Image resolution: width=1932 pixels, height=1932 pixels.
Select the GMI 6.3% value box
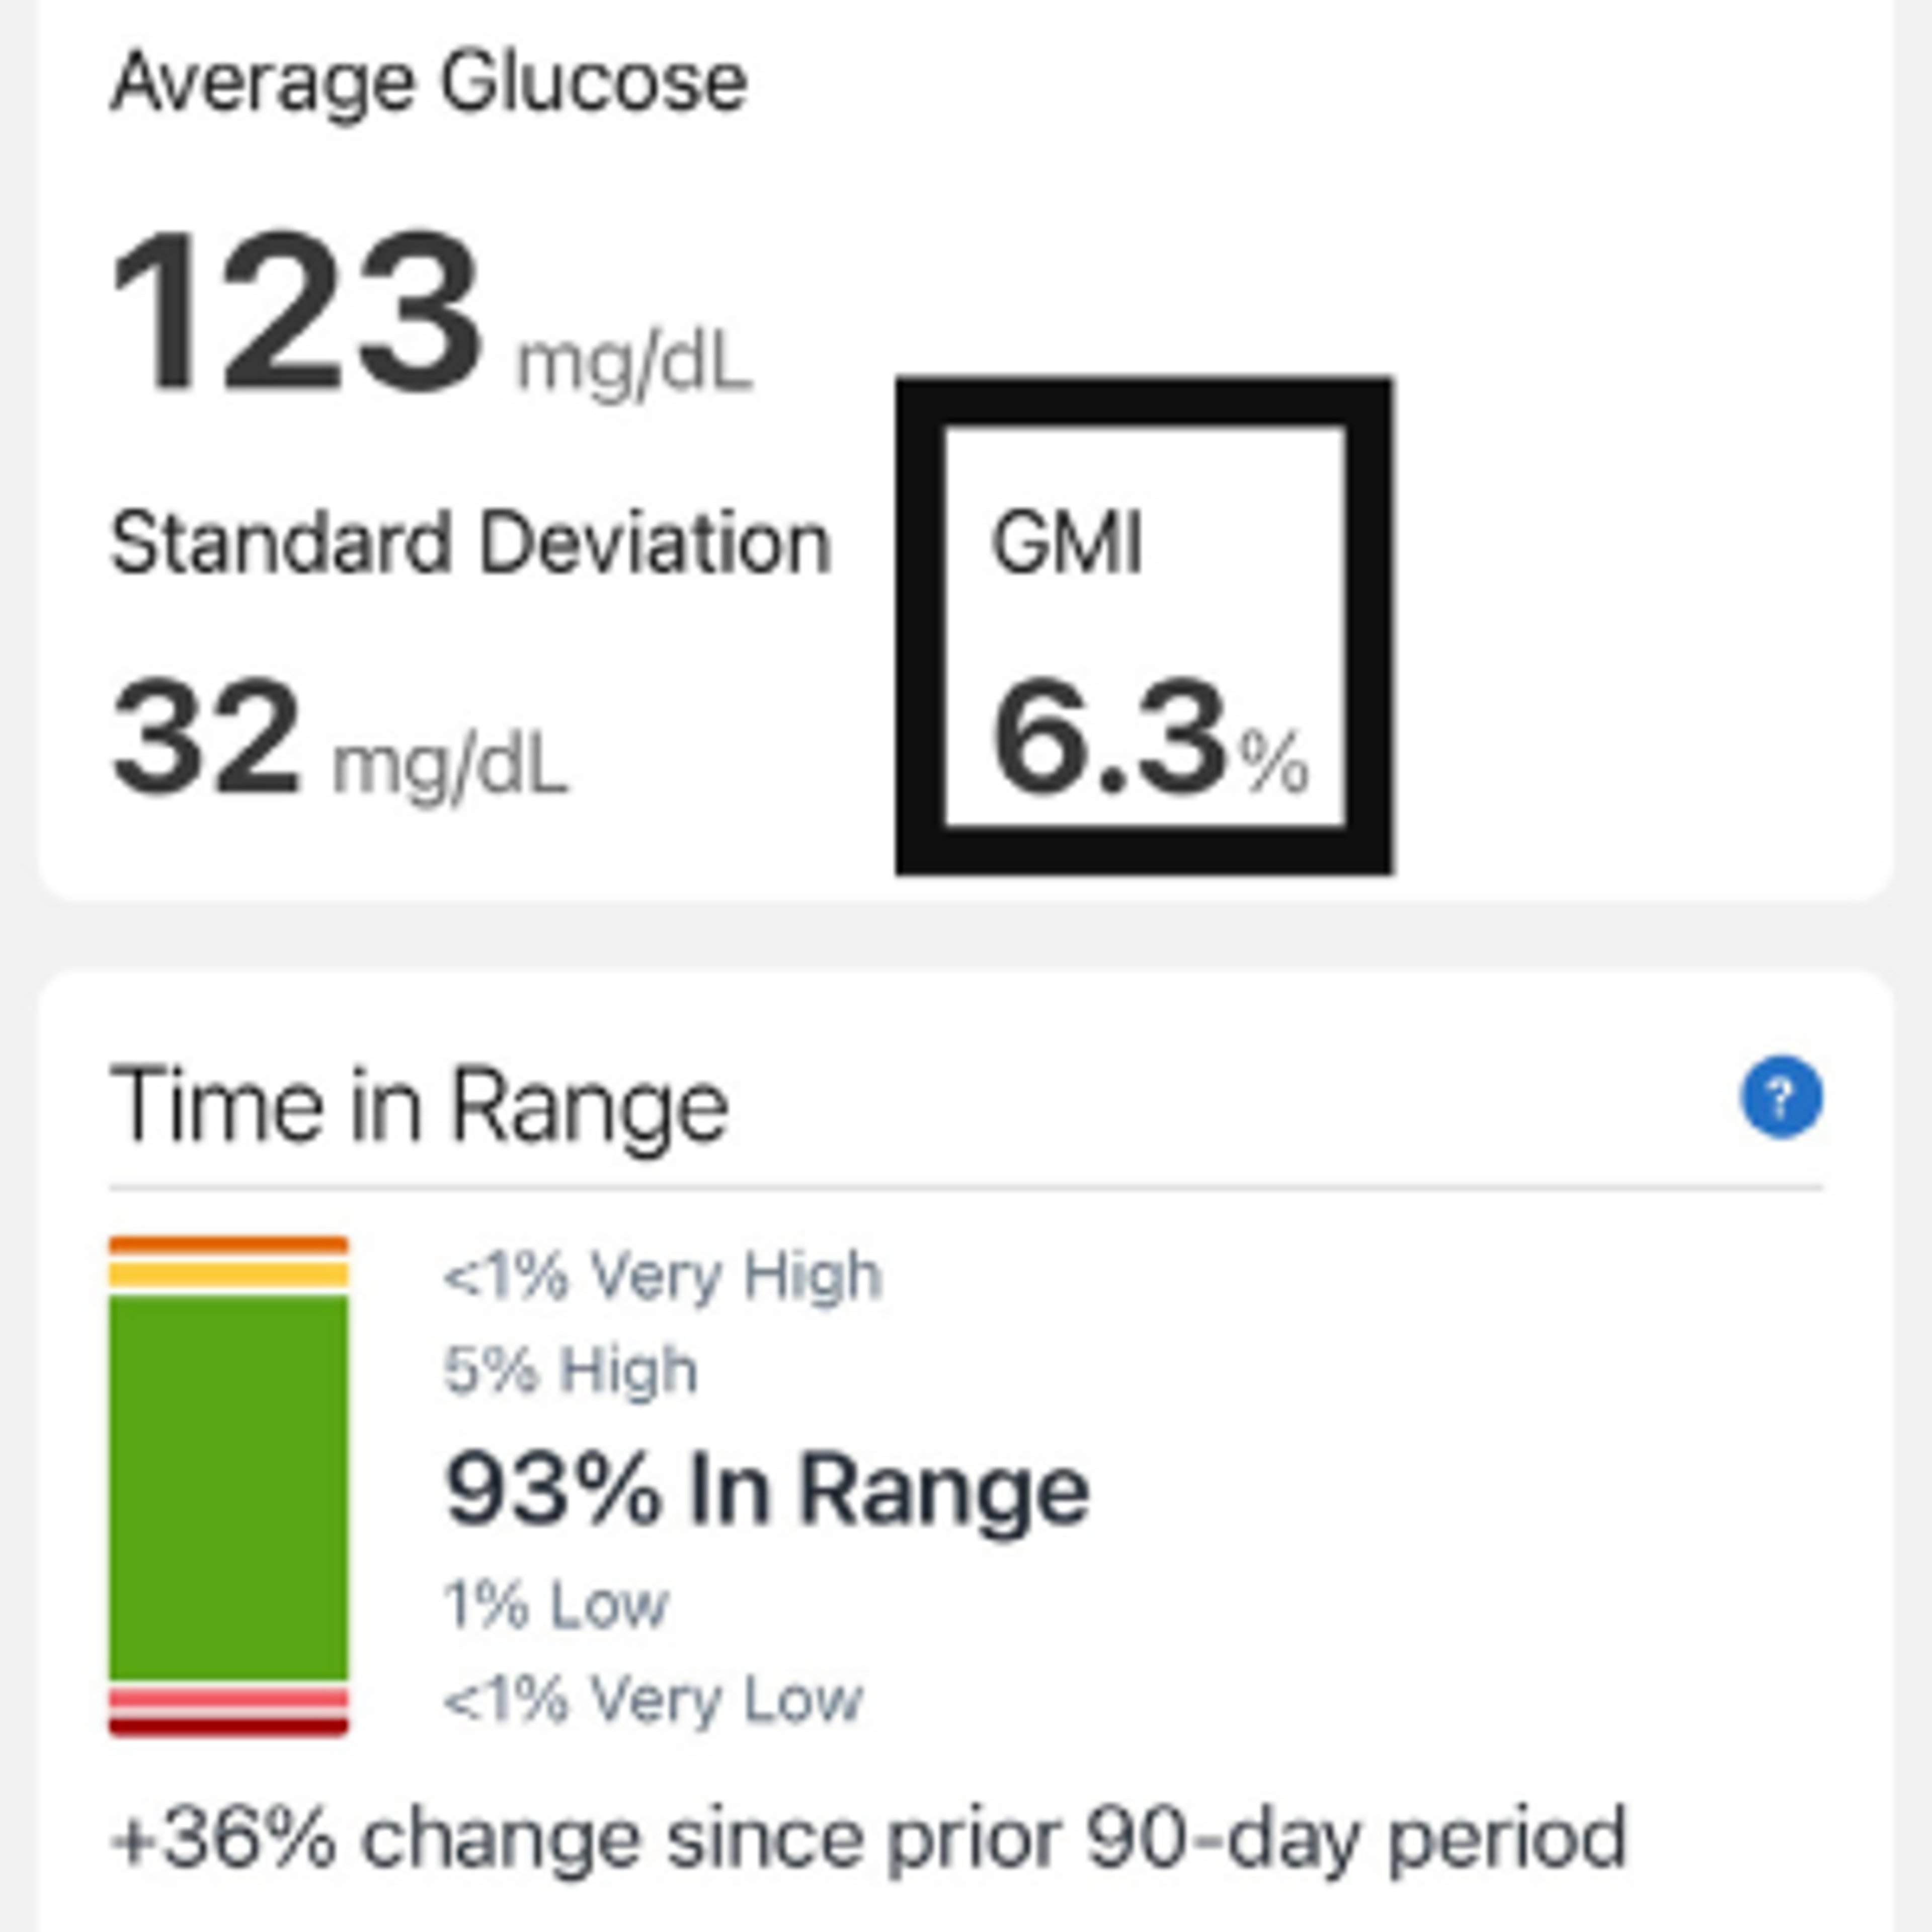pyautogui.click(x=1143, y=626)
